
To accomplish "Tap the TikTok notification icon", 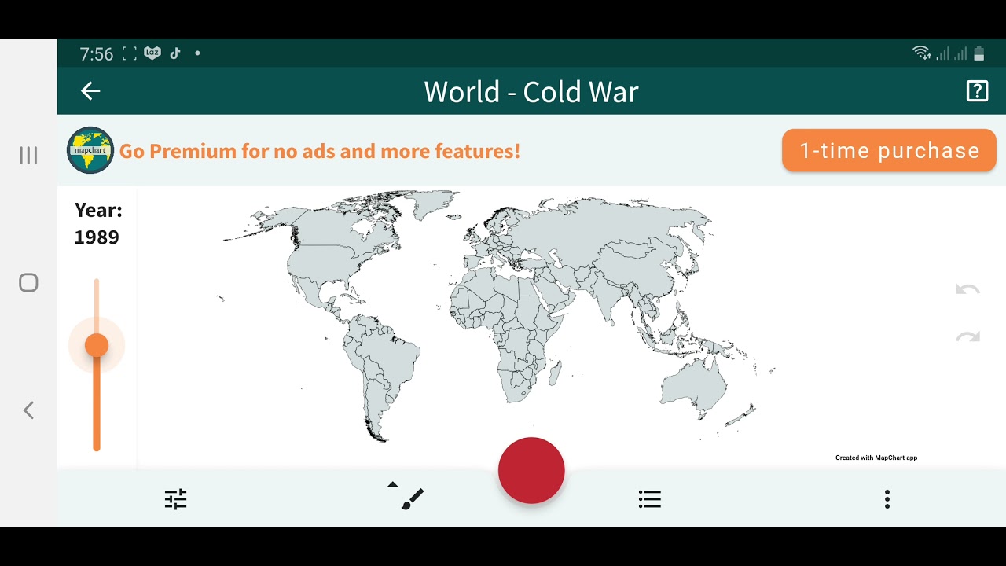I will pos(175,53).
